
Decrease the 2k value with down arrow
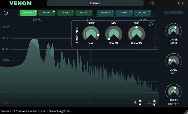154,105
